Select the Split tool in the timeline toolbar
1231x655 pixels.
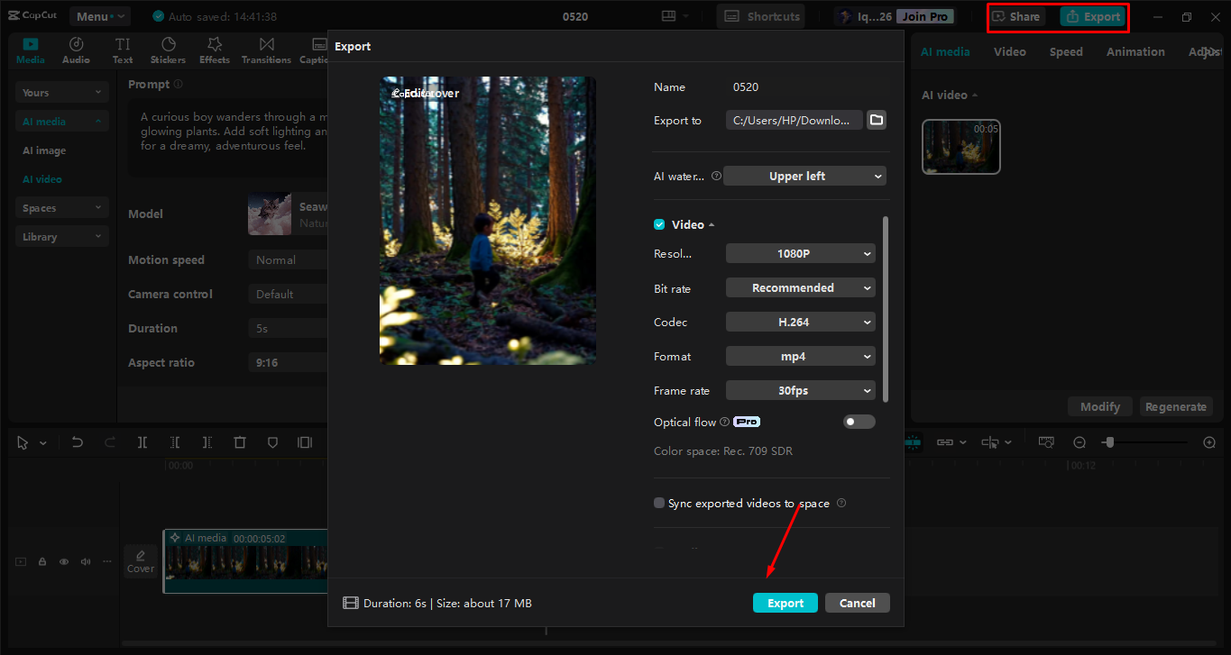(x=142, y=442)
